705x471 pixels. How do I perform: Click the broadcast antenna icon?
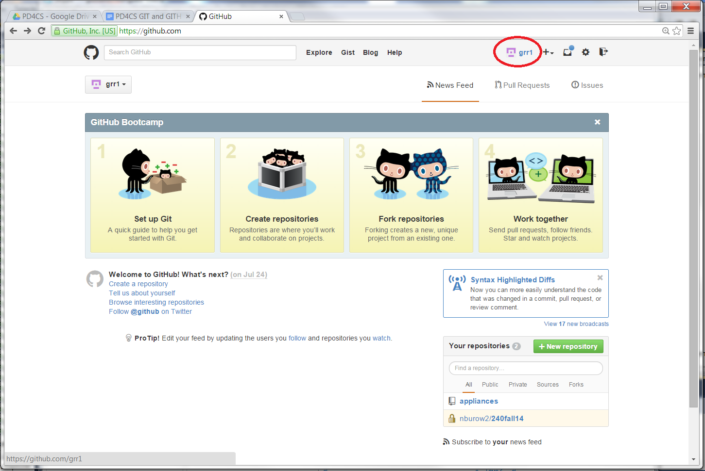[x=457, y=283]
